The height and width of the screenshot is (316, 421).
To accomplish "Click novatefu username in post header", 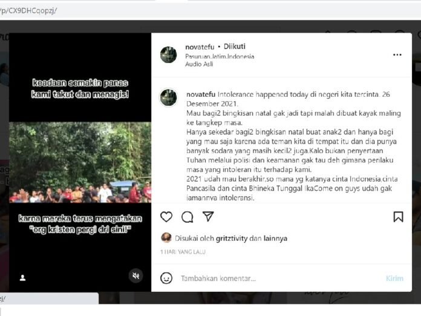I will (200, 47).
